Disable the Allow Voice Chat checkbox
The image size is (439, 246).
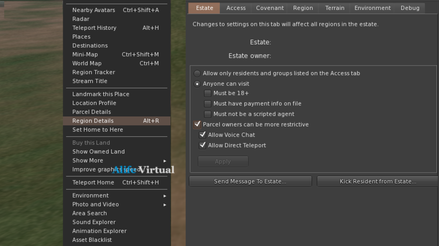[x=202, y=135]
